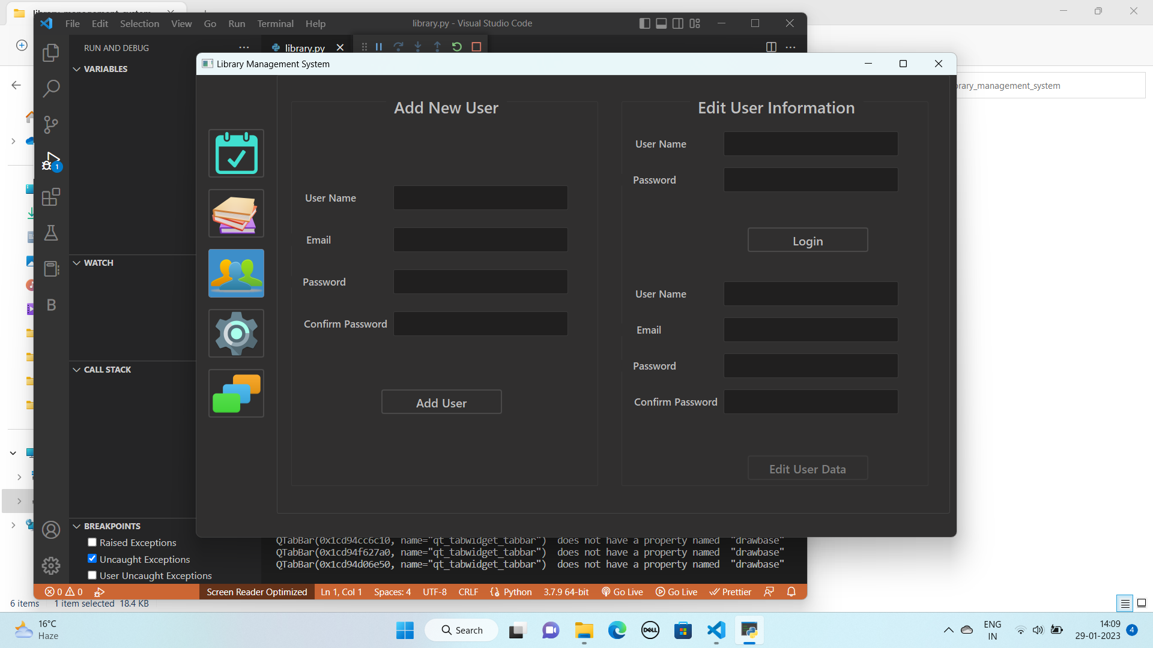The height and width of the screenshot is (648, 1153).
Task: Open the Extensions view in activity bar
Action: click(x=51, y=197)
